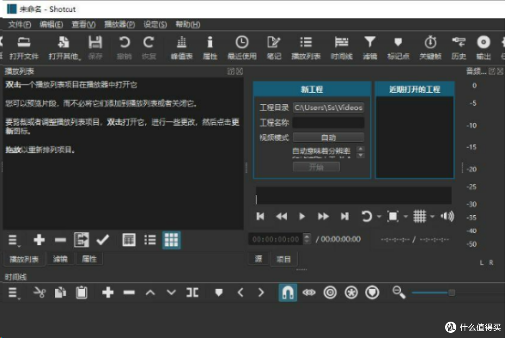Open playlist hamburger menu

[13, 240]
